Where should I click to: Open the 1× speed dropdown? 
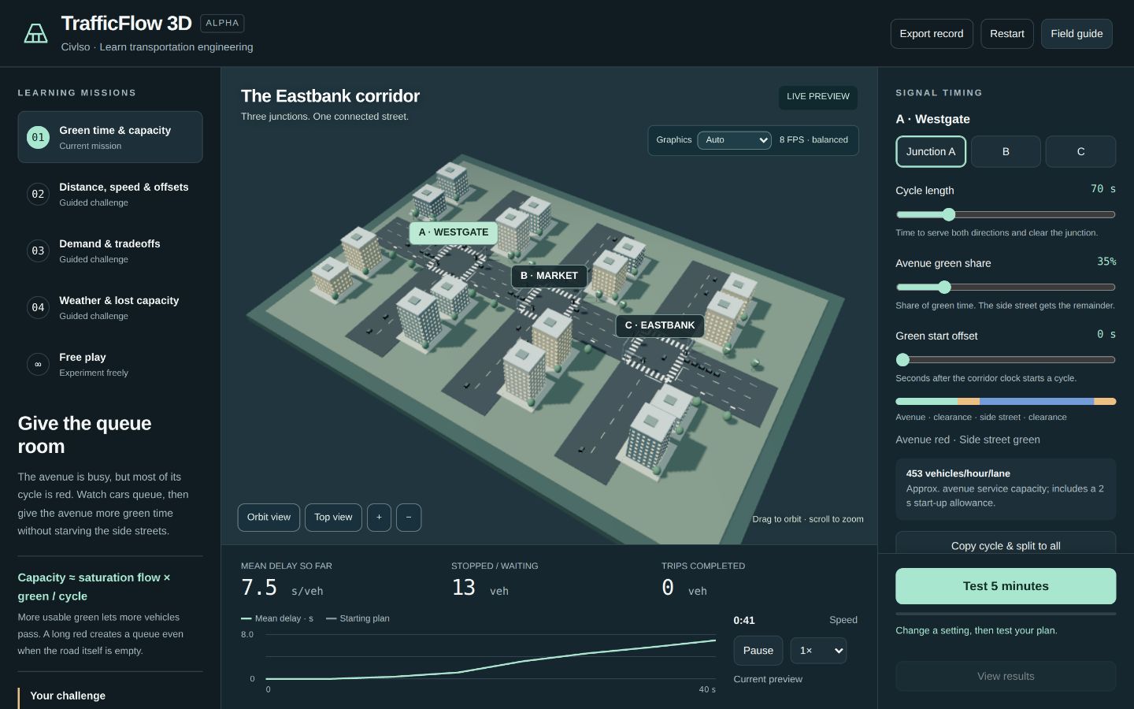point(818,651)
